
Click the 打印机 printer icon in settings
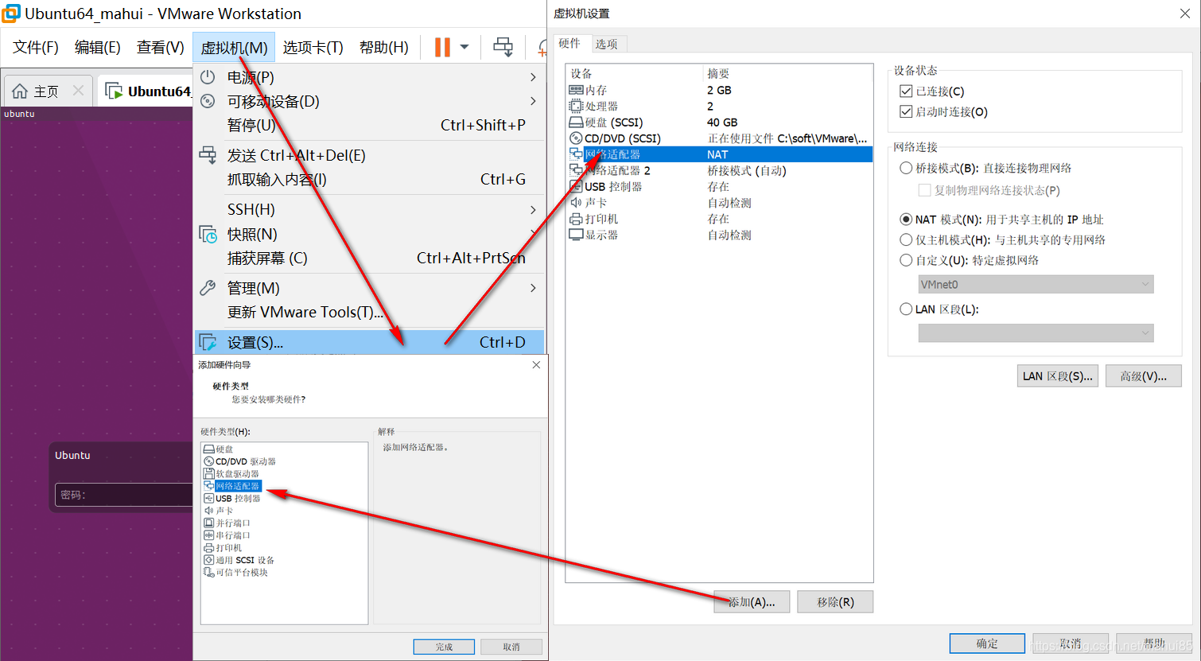[576, 219]
